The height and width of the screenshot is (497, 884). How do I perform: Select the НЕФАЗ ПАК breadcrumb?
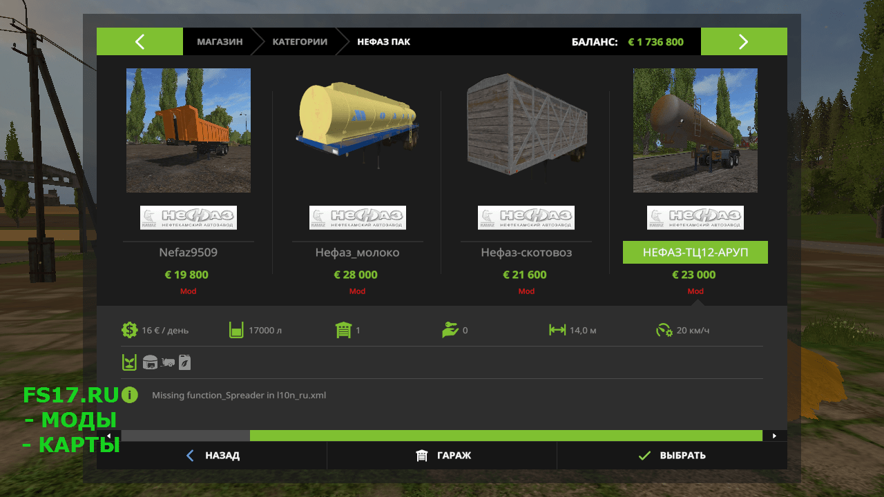(383, 41)
